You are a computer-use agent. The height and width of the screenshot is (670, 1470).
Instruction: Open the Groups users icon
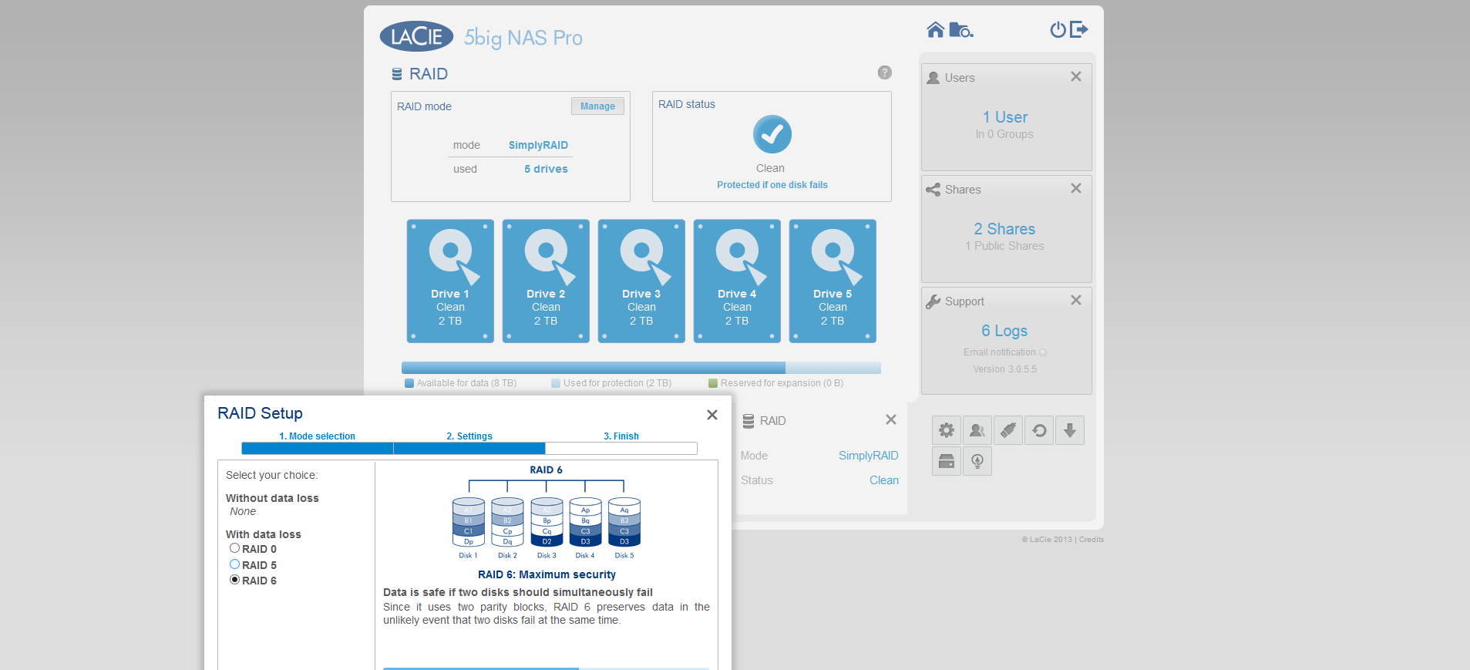click(x=977, y=430)
